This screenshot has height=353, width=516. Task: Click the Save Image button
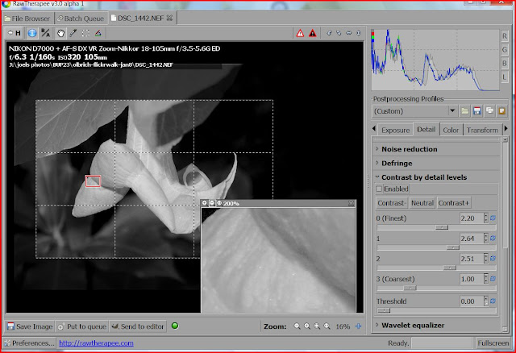pos(30,326)
